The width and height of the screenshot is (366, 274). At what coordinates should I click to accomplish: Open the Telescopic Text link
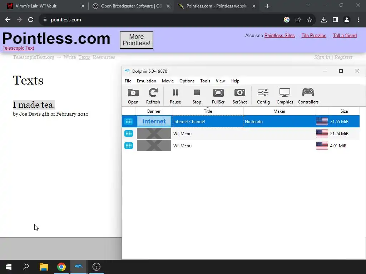pyautogui.click(x=18, y=48)
